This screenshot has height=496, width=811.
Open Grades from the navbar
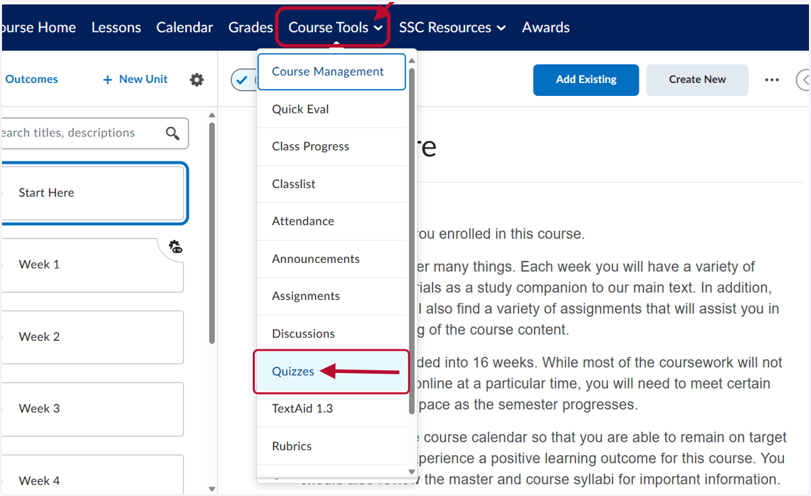coord(251,28)
